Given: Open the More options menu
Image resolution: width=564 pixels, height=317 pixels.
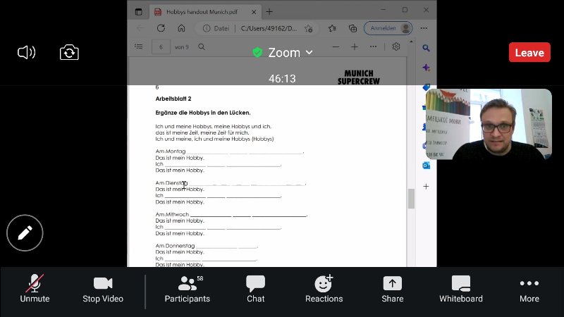Looking at the screenshot, I should [x=529, y=289].
